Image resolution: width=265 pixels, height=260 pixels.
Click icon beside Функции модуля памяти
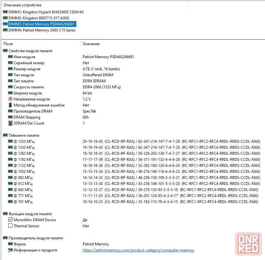[x=5, y=214]
